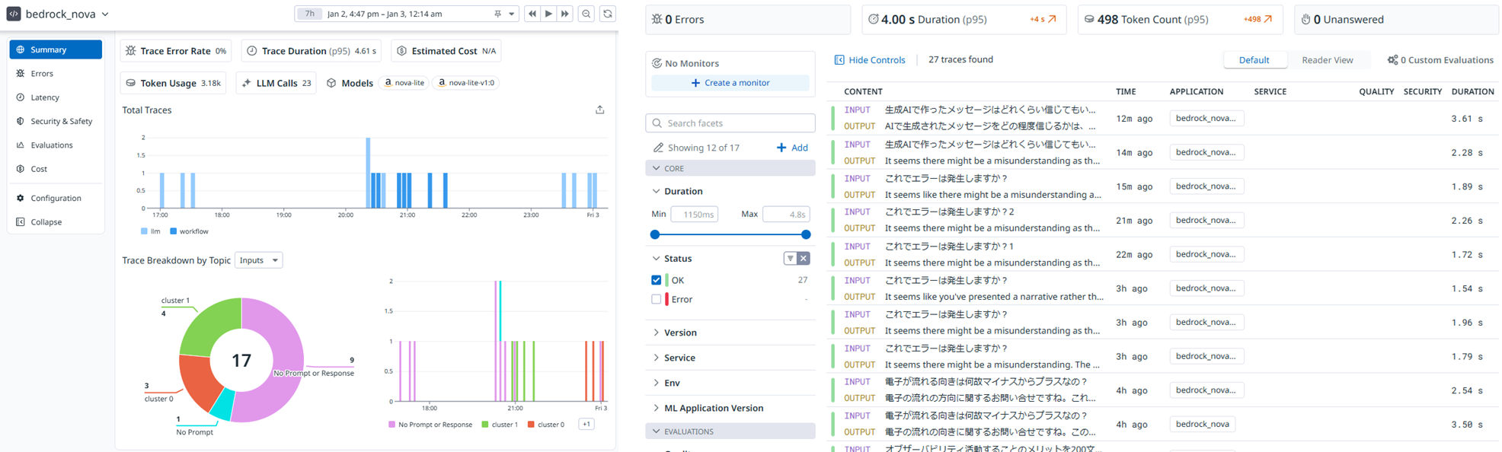The image size is (1502, 452).
Task: Add a new facet
Action: point(792,148)
